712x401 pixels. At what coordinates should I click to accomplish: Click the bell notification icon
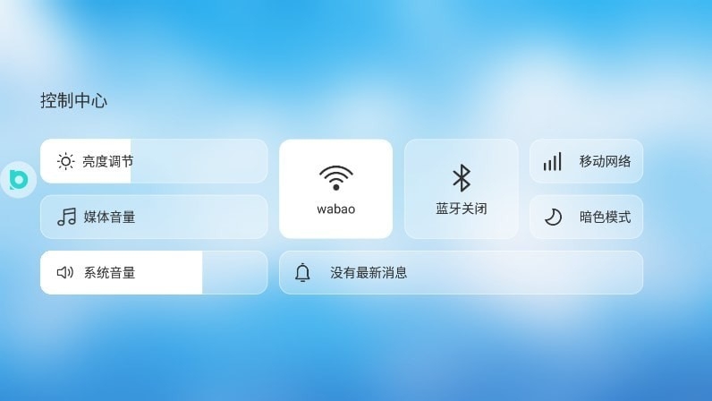click(x=302, y=272)
